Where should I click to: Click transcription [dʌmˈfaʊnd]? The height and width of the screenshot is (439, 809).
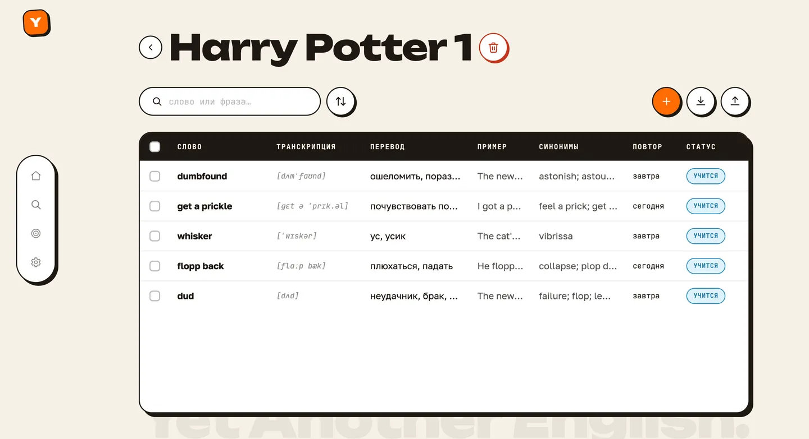click(x=301, y=176)
